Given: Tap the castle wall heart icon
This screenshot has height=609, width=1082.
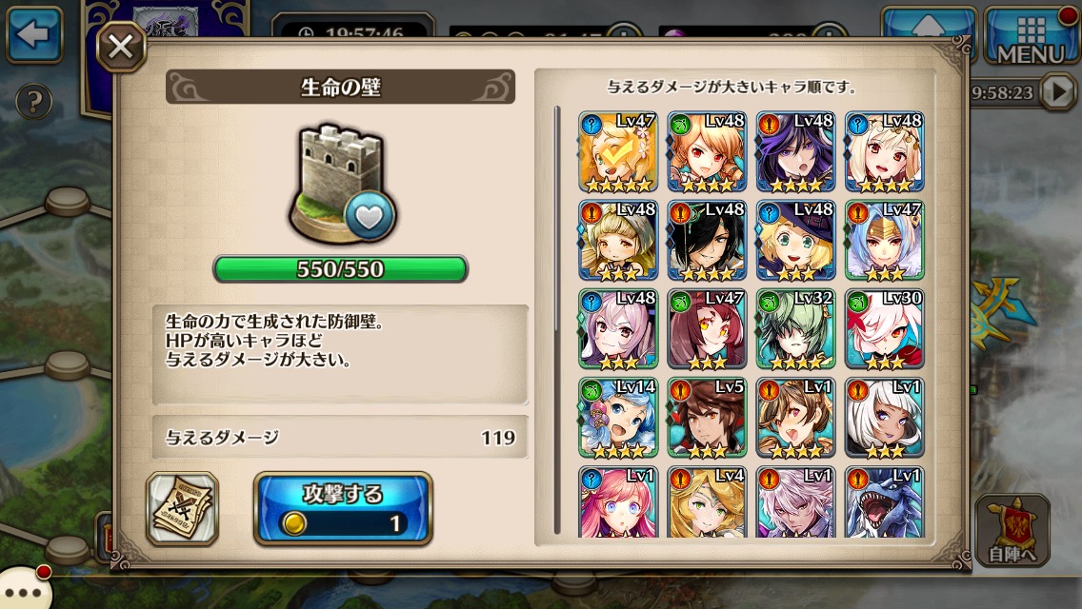Looking at the screenshot, I should (369, 215).
